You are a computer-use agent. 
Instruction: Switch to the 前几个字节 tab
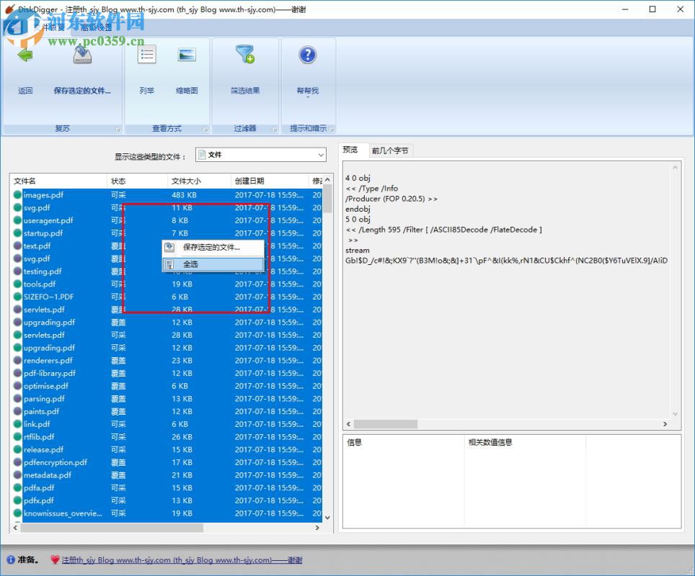391,150
